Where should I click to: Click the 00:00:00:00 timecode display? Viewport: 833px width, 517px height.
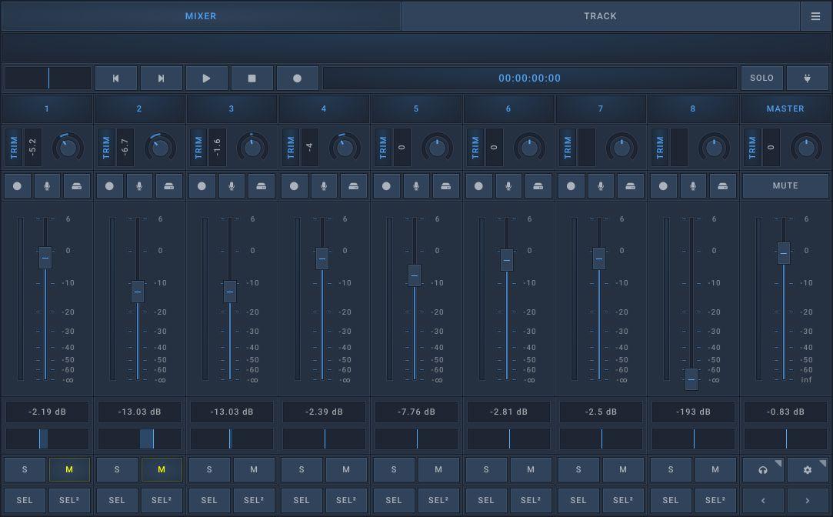pos(530,78)
